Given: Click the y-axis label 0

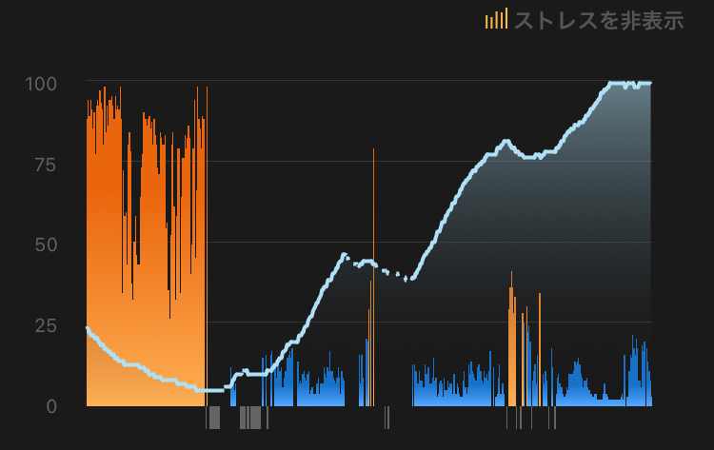Looking at the screenshot, I should click(51, 406).
